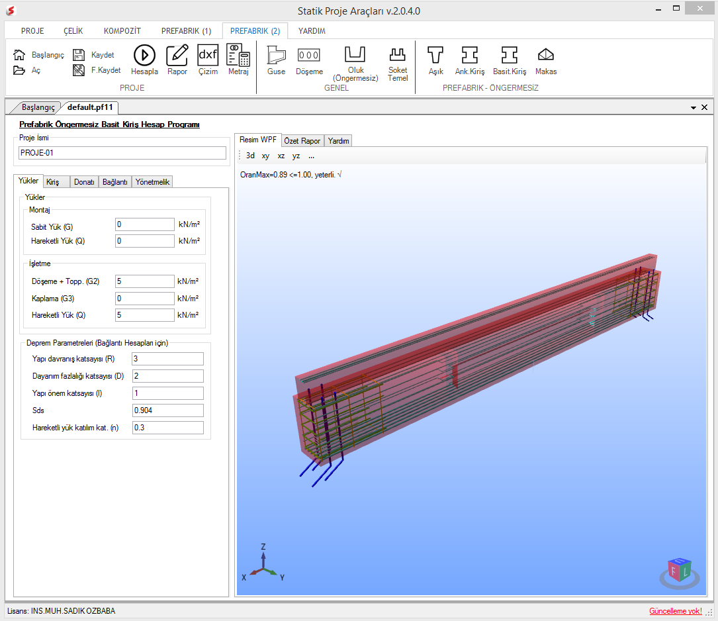Run calculation with Hesapla button
Viewport: 718px width, 621px height.
tap(144, 60)
